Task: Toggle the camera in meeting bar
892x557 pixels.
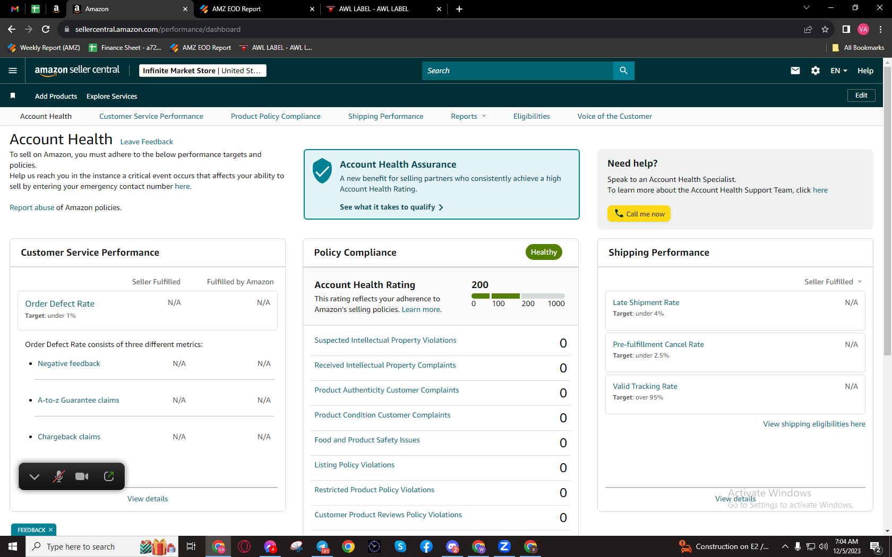Action: click(x=82, y=476)
